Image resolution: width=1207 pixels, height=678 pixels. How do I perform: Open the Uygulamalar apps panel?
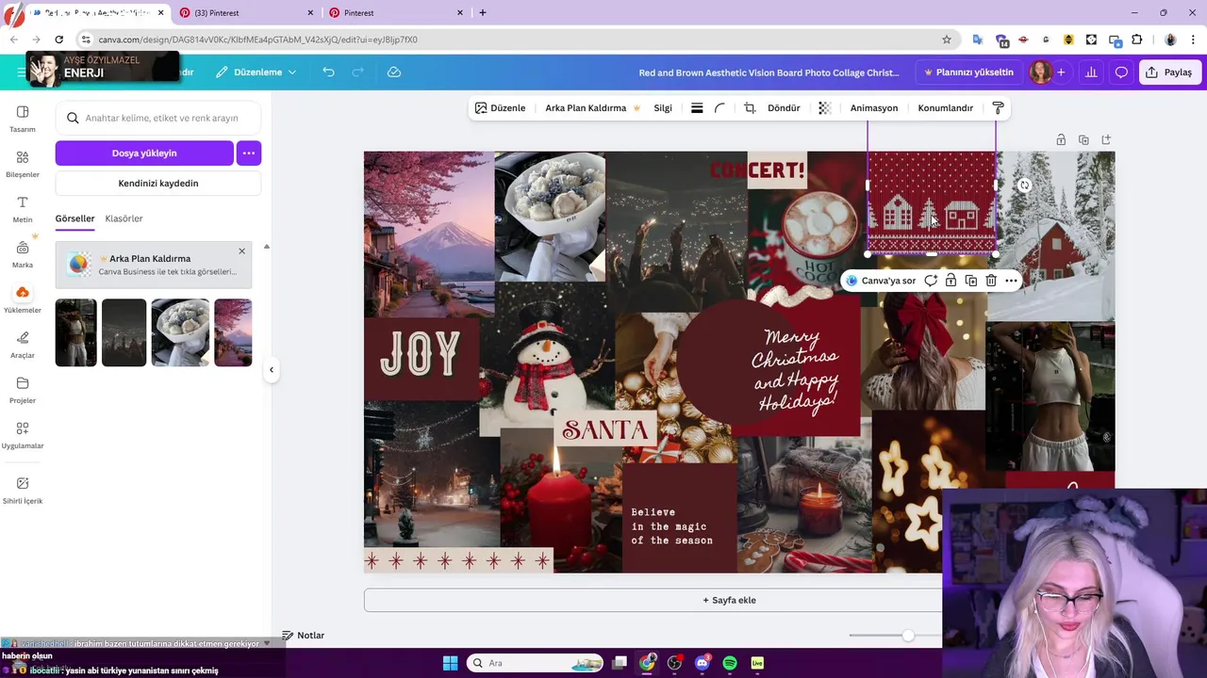tap(23, 435)
